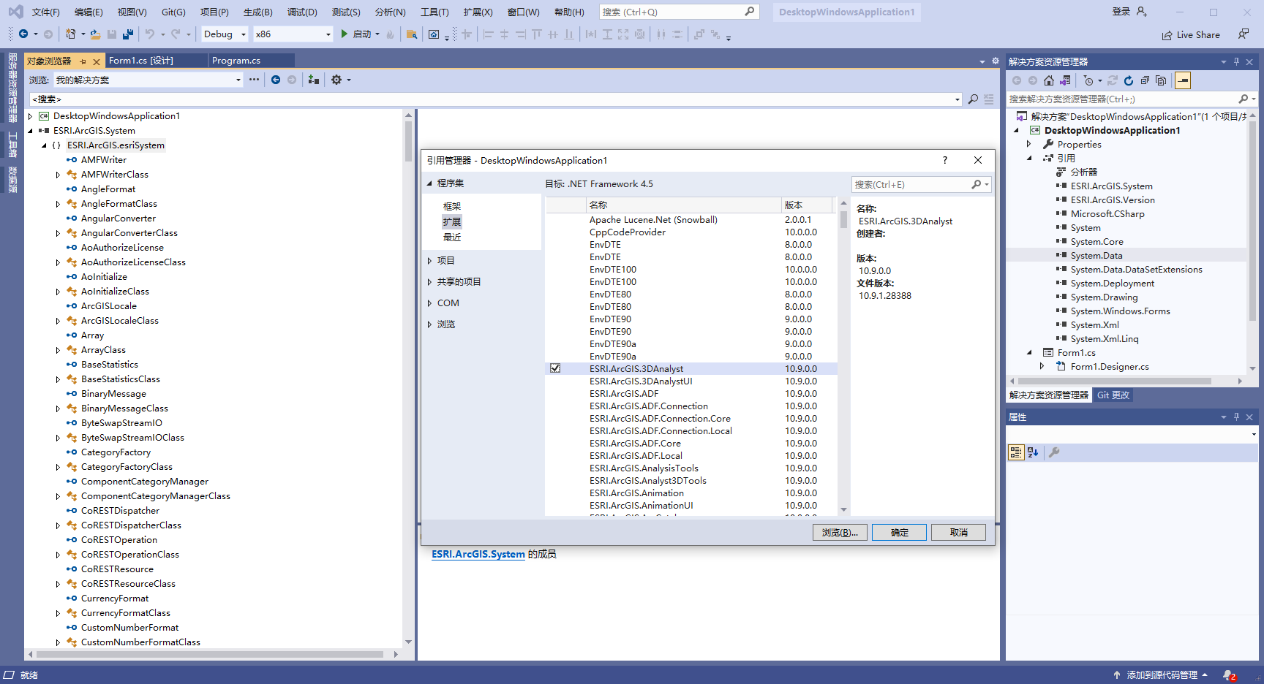Click the help question mark in Reference Manager

pos(945,160)
